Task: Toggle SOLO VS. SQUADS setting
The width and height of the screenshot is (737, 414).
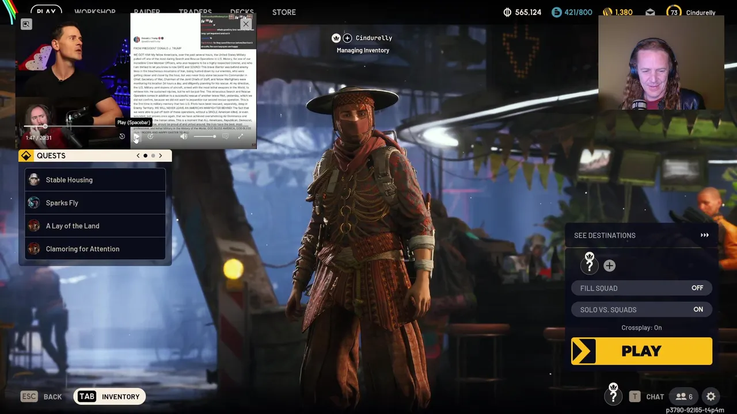Action: [x=641, y=309]
